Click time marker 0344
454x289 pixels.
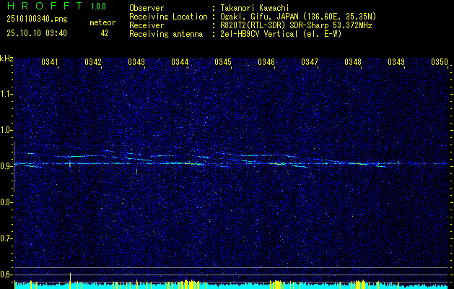(180, 62)
